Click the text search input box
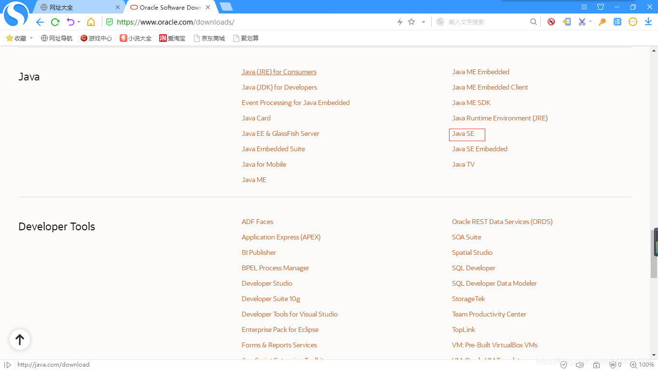Viewport: 658px width, 370px height. coord(487,22)
